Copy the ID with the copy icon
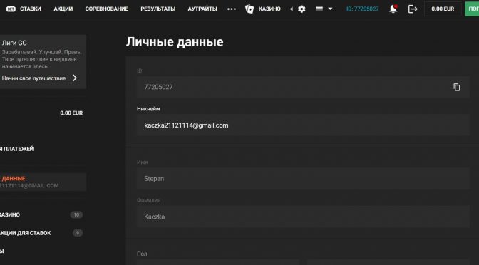This screenshot has width=479, height=265. (456, 87)
